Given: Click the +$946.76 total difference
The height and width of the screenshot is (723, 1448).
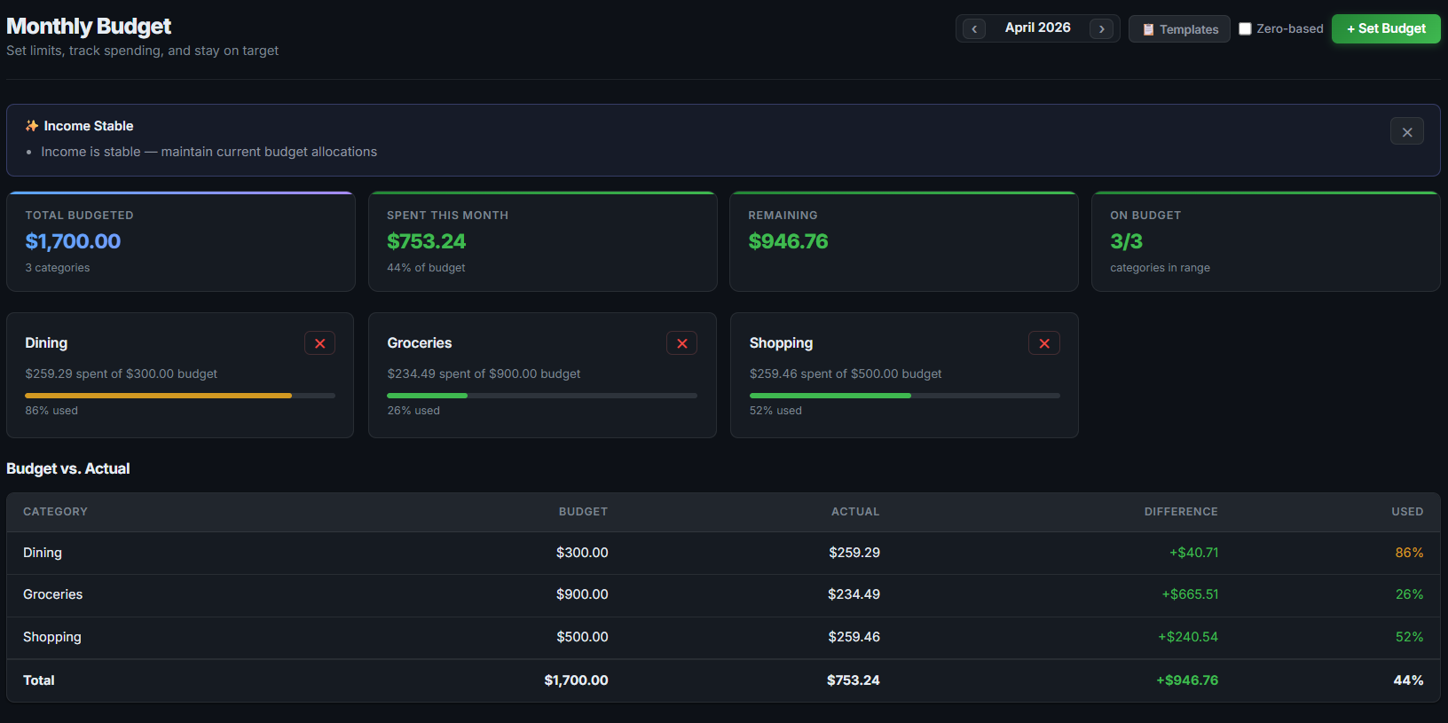Looking at the screenshot, I should [1187, 680].
